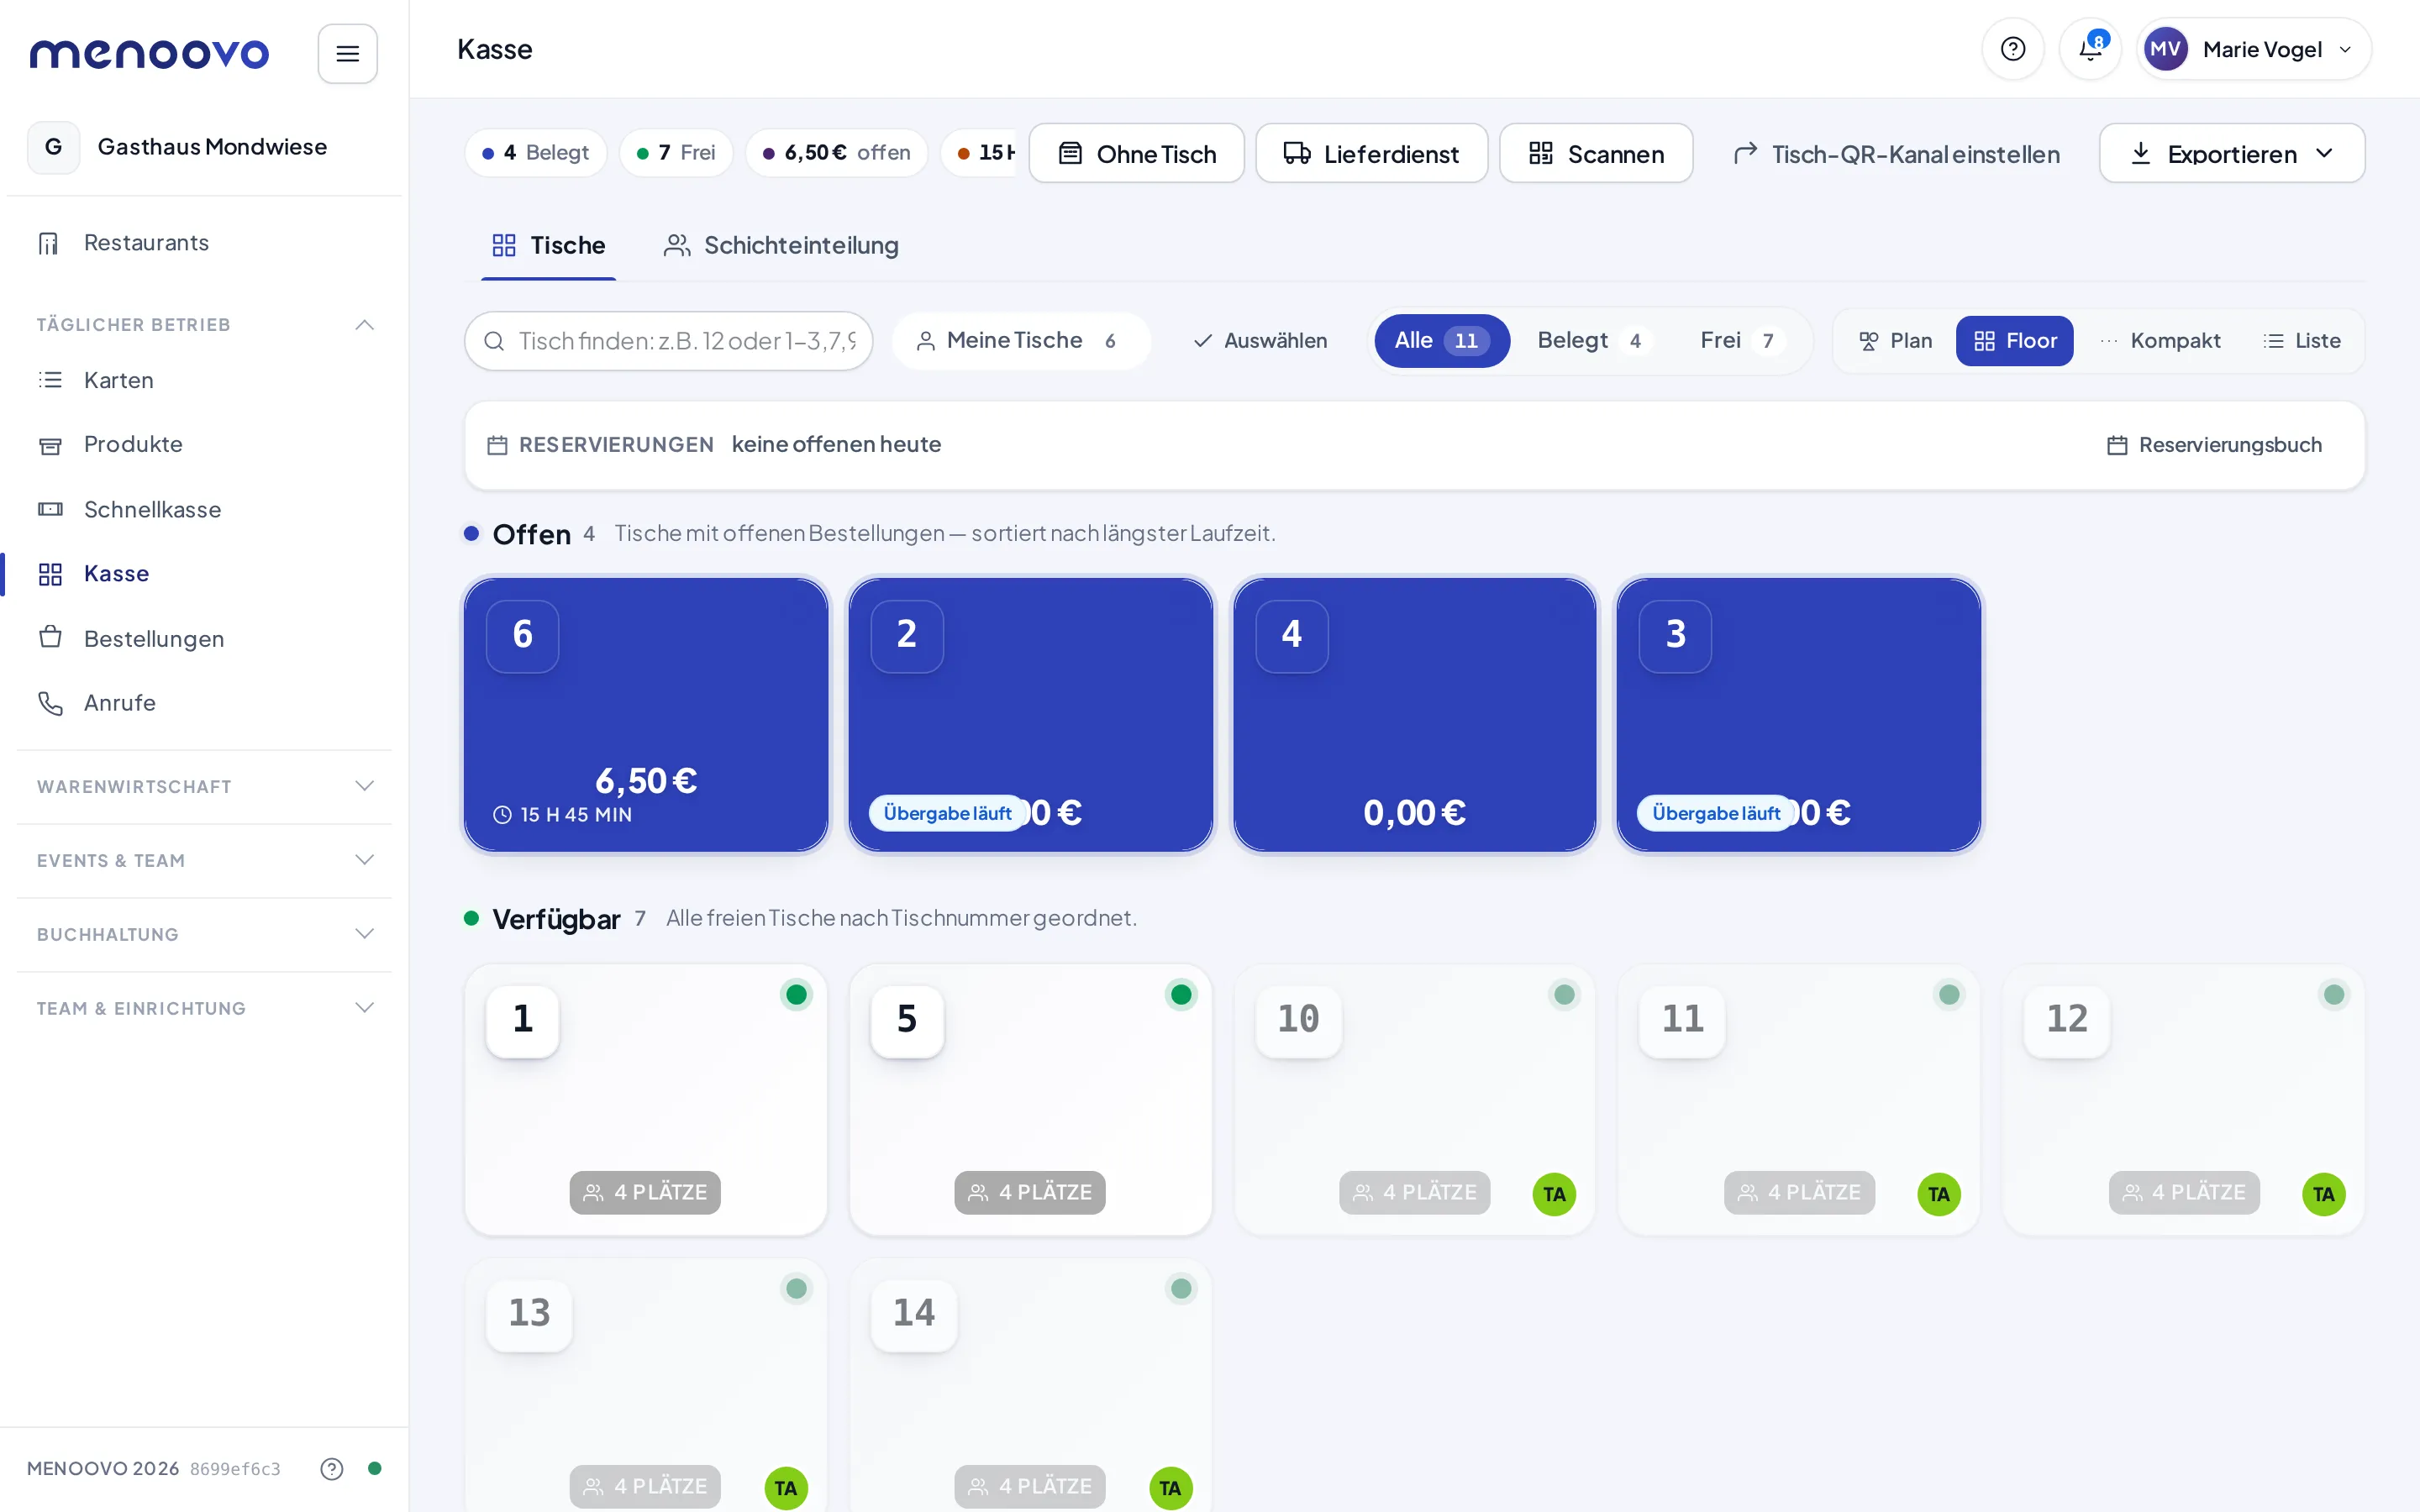2420x1512 pixels.
Task: Switch to the Schichteinteilung tab
Action: (782, 245)
